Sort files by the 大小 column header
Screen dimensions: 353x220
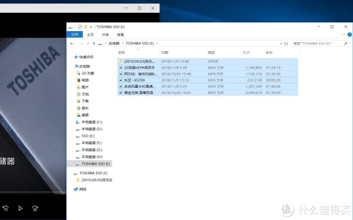(x=246, y=53)
